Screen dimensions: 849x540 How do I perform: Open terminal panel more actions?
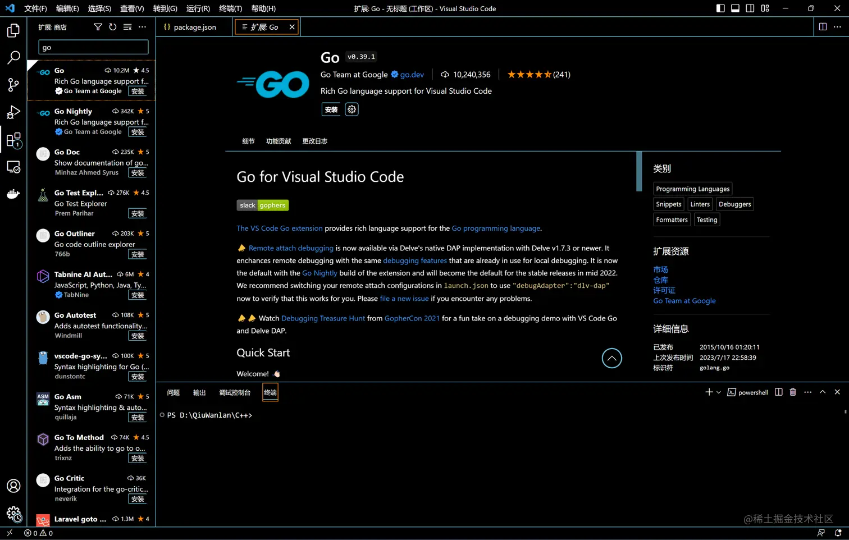pos(807,392)
